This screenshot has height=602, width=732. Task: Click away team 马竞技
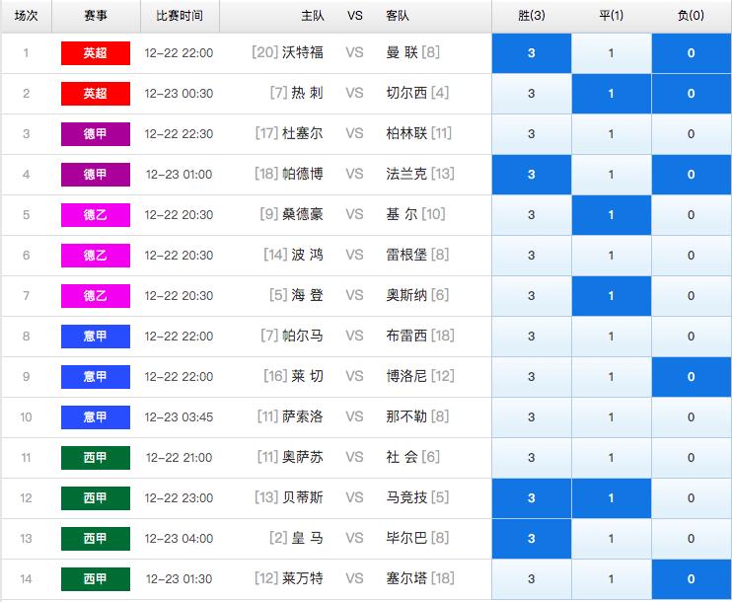pos(406,497)
